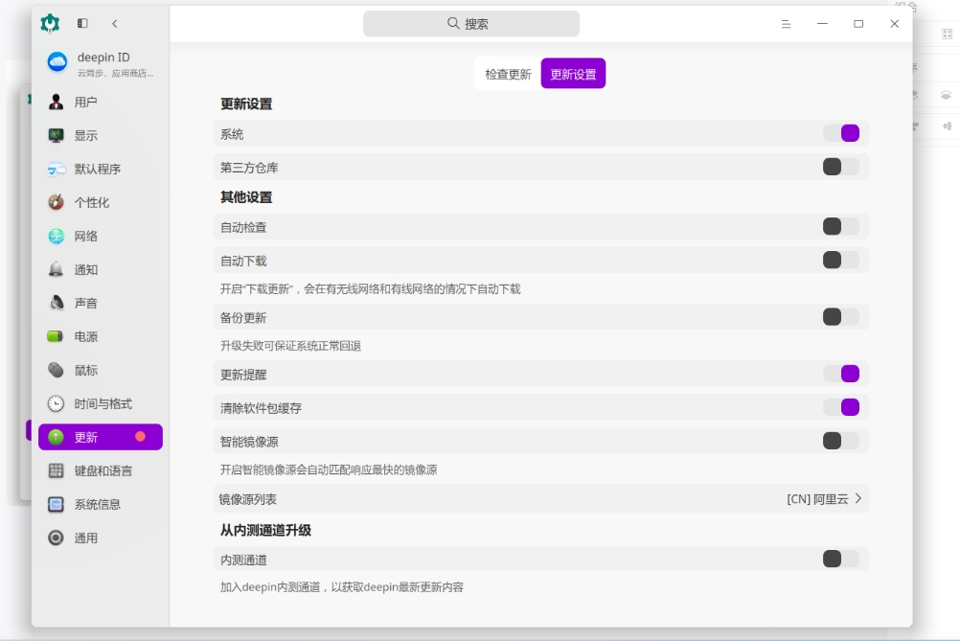Open the deepin ID cloud account
The height and width of the screenshot is (641, 960).
coord(101,63)
